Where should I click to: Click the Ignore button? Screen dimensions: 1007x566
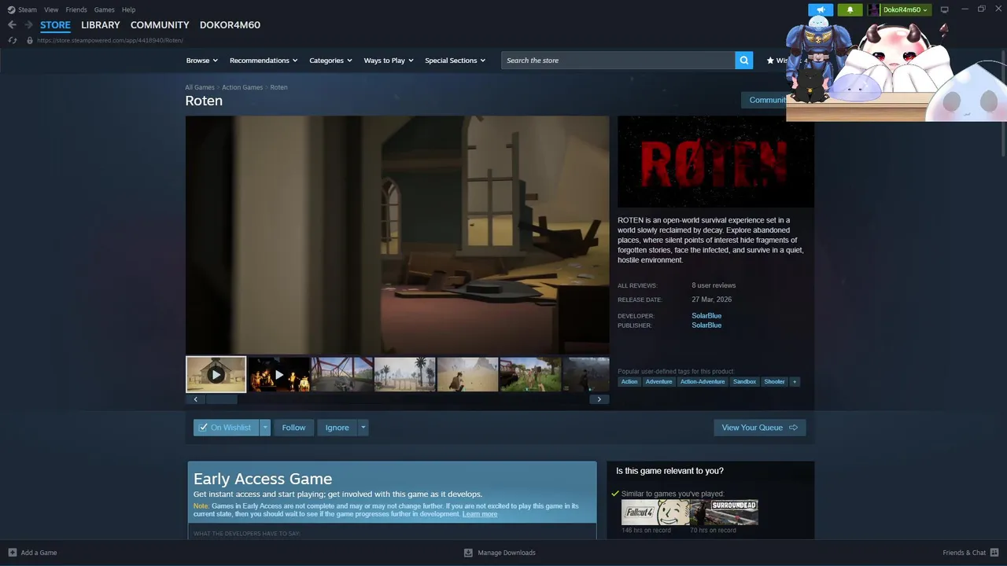click(x=337, y=428)
